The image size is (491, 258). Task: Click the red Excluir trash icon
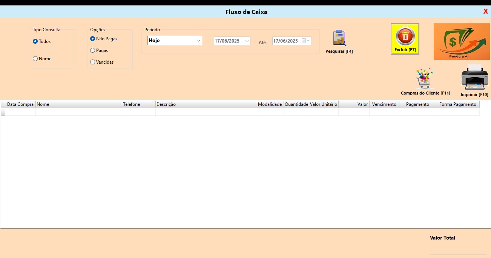[x=405, y=37]
